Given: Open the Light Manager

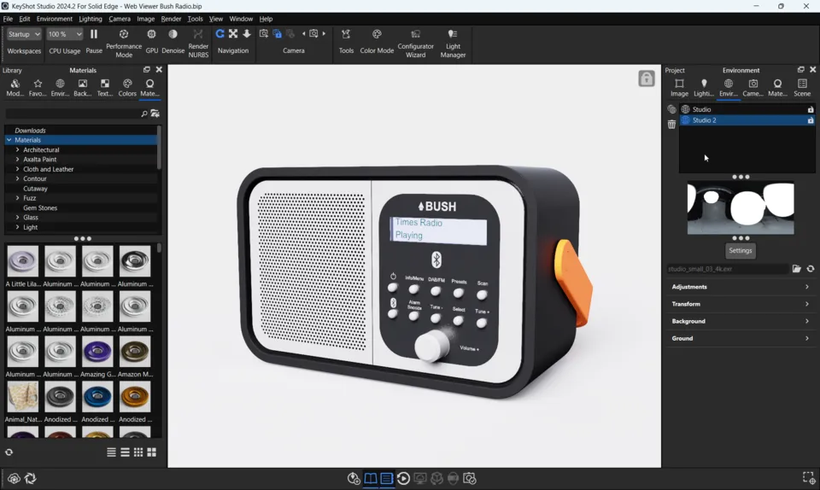Looking at the screenshot, I should point(453,43).
